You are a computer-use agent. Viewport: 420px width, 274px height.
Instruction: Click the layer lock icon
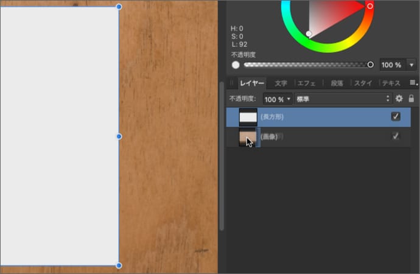tap(411, 99)
